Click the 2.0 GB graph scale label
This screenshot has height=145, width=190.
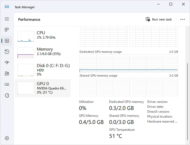tap(174, 52)
